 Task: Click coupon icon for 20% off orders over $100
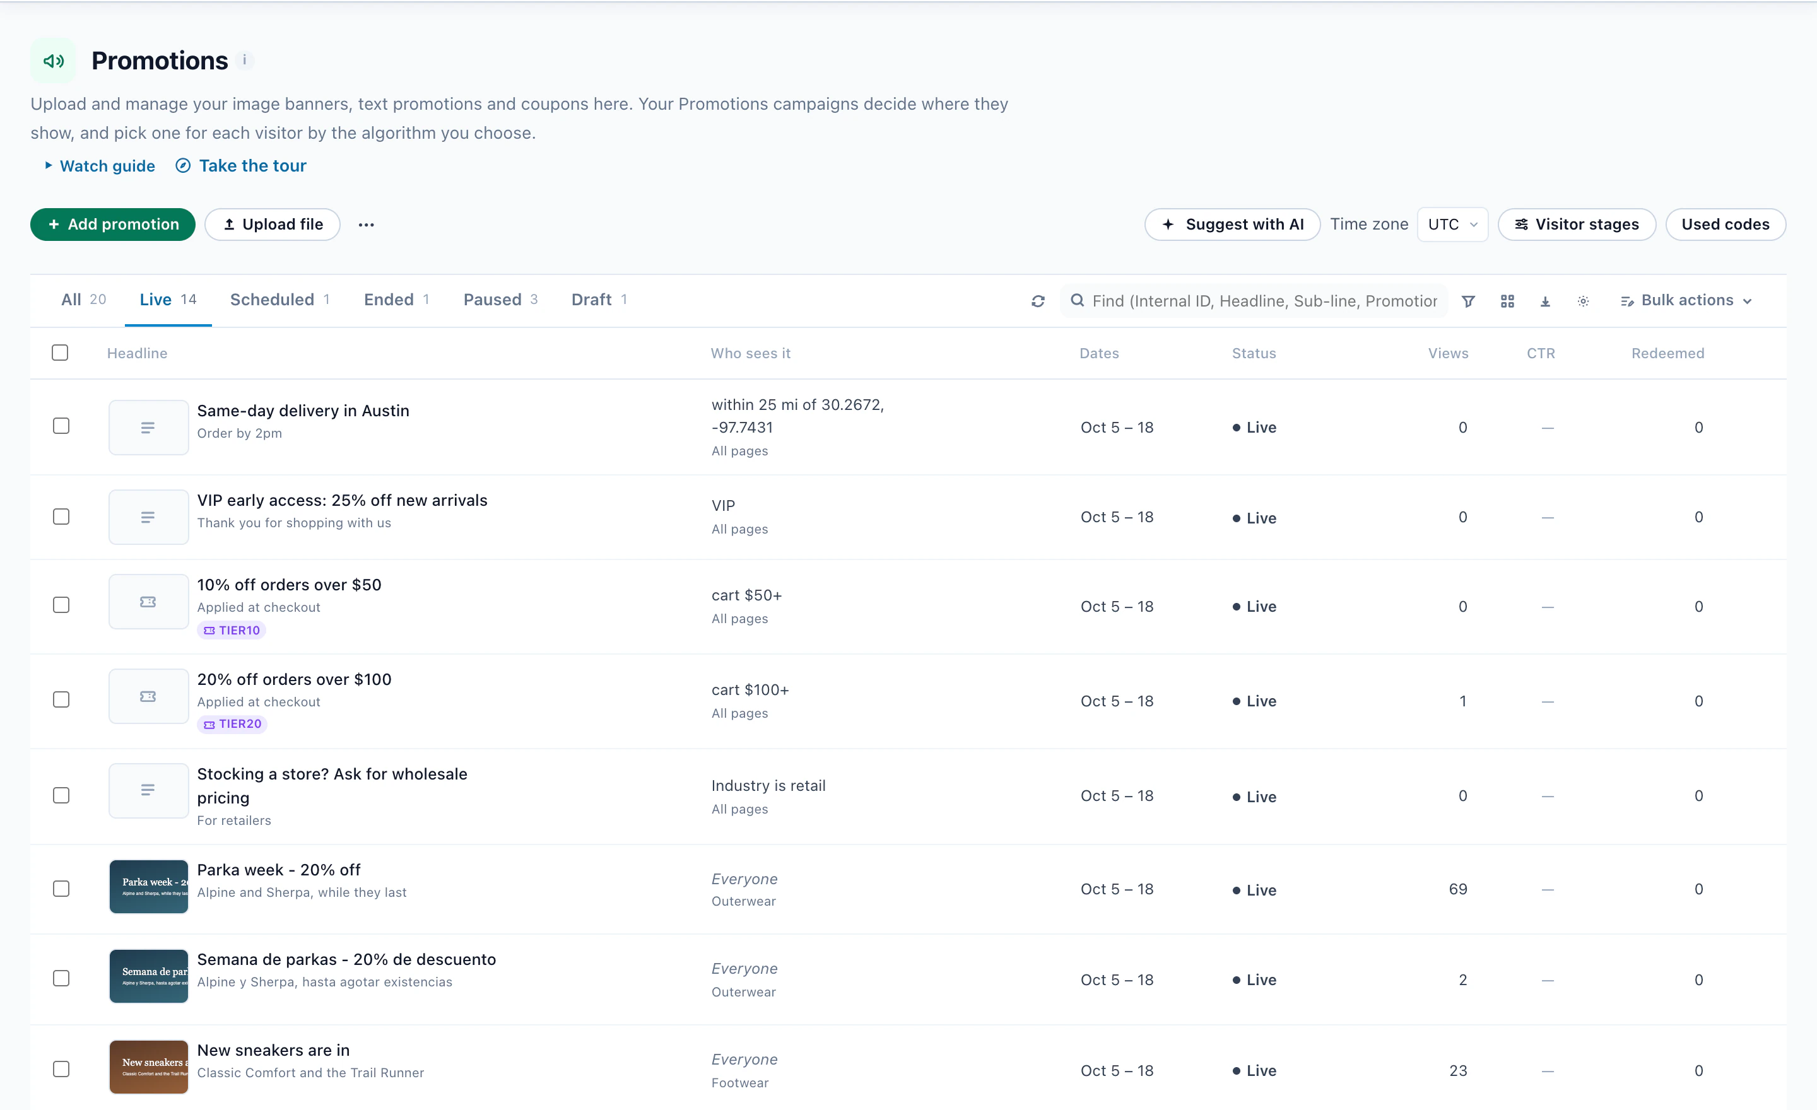(148, 696)
